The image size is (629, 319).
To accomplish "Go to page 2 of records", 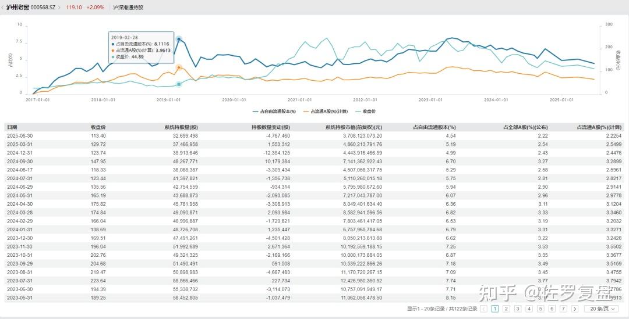I will 506,309.
